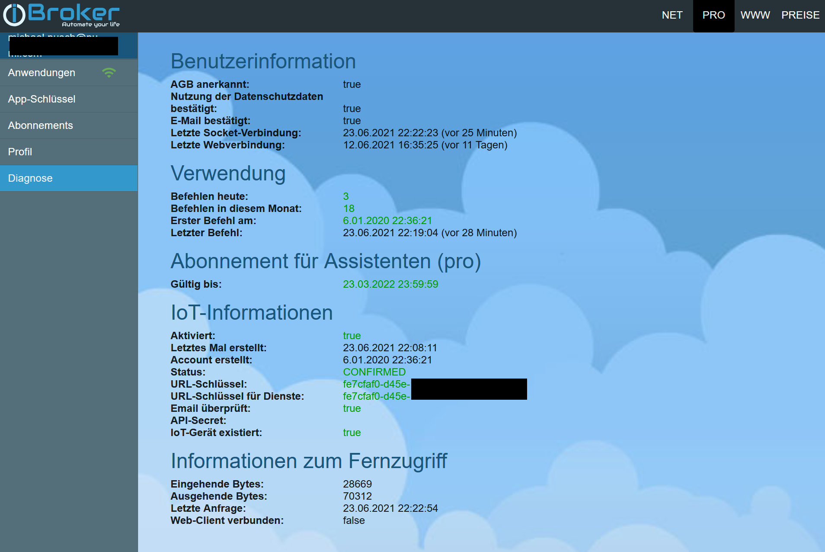825x552 pixels.
Task: Click the monthly command count 18
Action: [349, 209]
